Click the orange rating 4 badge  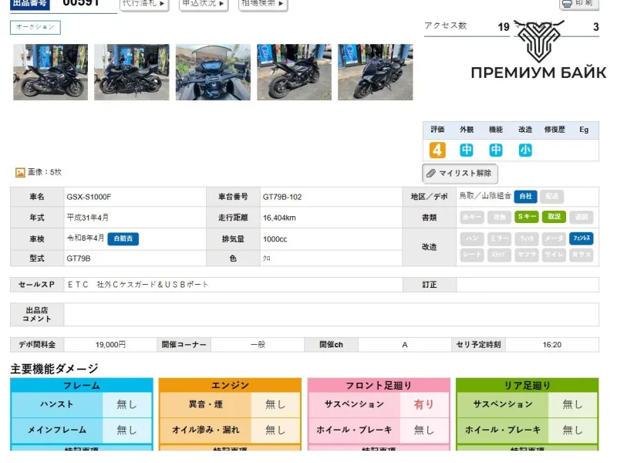tap(437, 150)
